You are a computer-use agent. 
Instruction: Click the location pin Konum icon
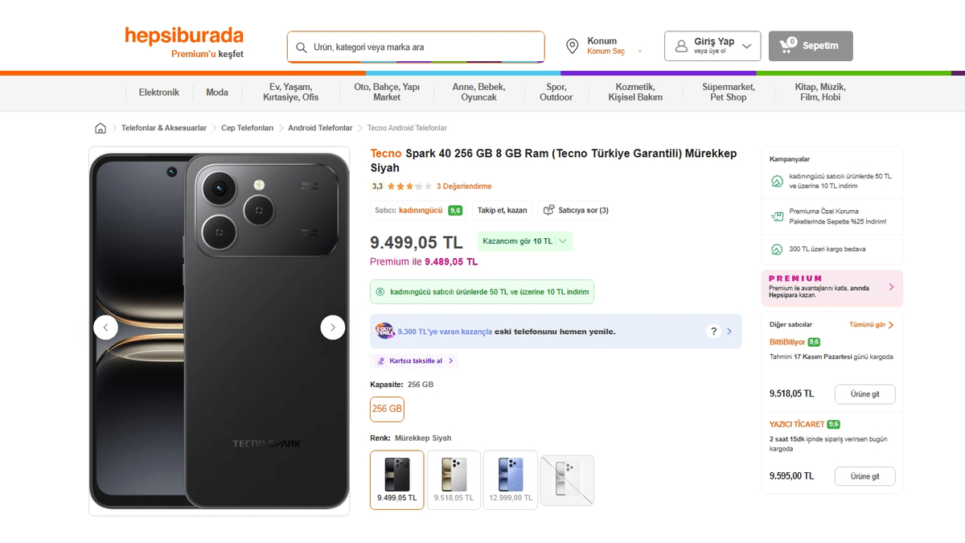coord(572,46)
